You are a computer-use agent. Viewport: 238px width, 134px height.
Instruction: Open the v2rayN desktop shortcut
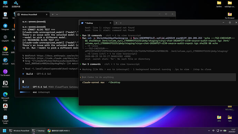pos(5,61)
